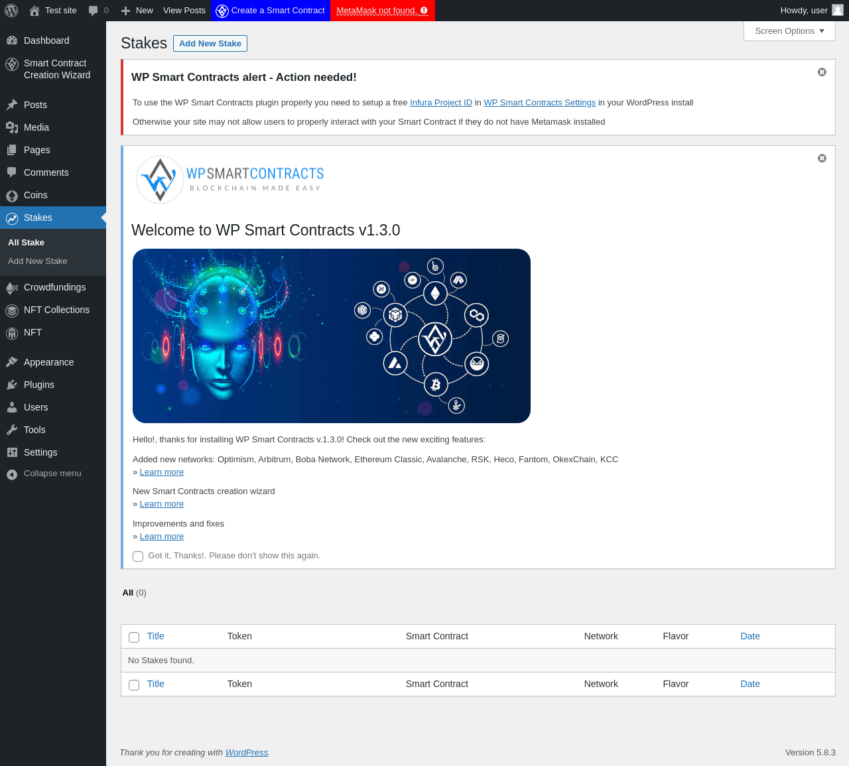Open the NFT menu item in sidebar
The height and width of the screenshot is (766, 849).
53,332
